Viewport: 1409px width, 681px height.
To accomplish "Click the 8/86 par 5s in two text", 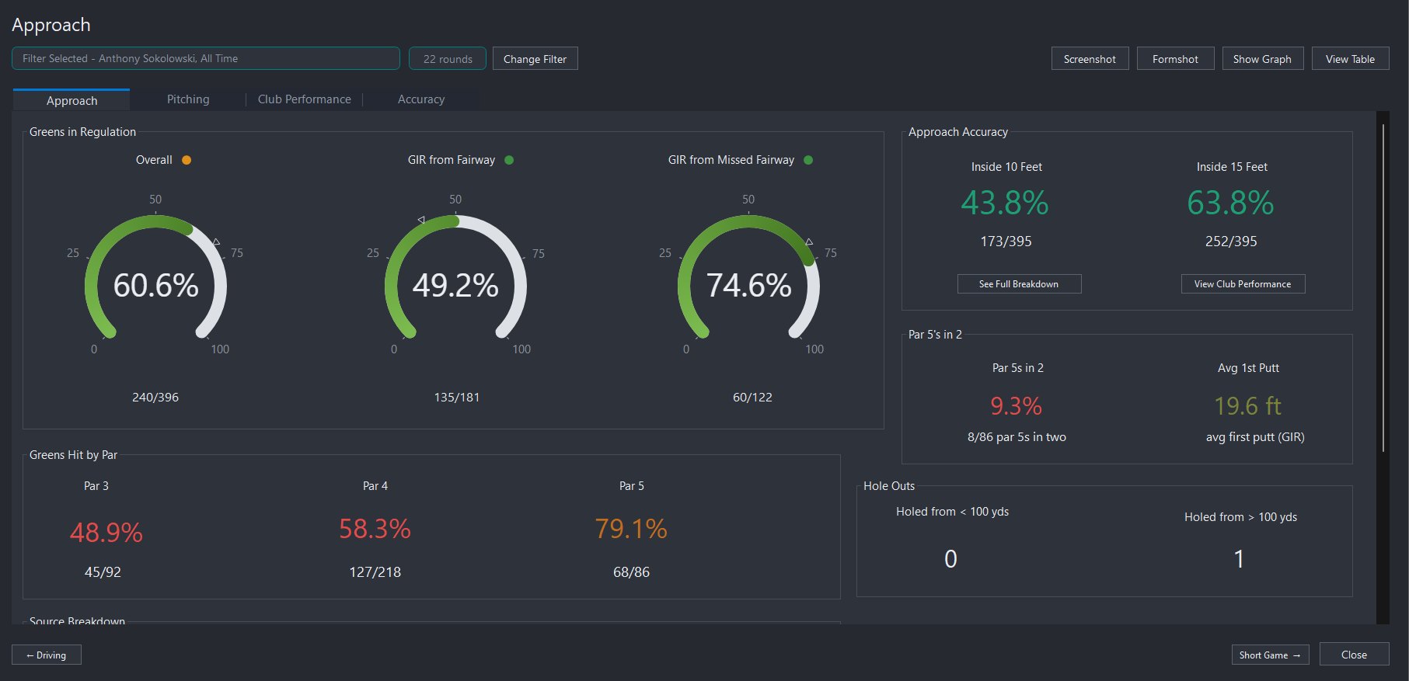I will [1017, 437].
